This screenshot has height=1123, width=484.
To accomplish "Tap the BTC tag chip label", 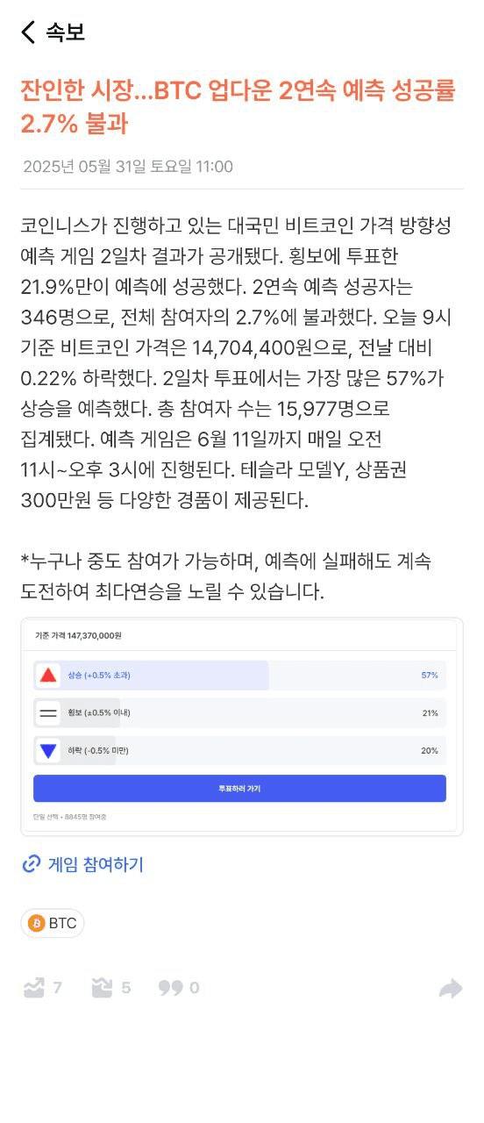I will point(62,923).
